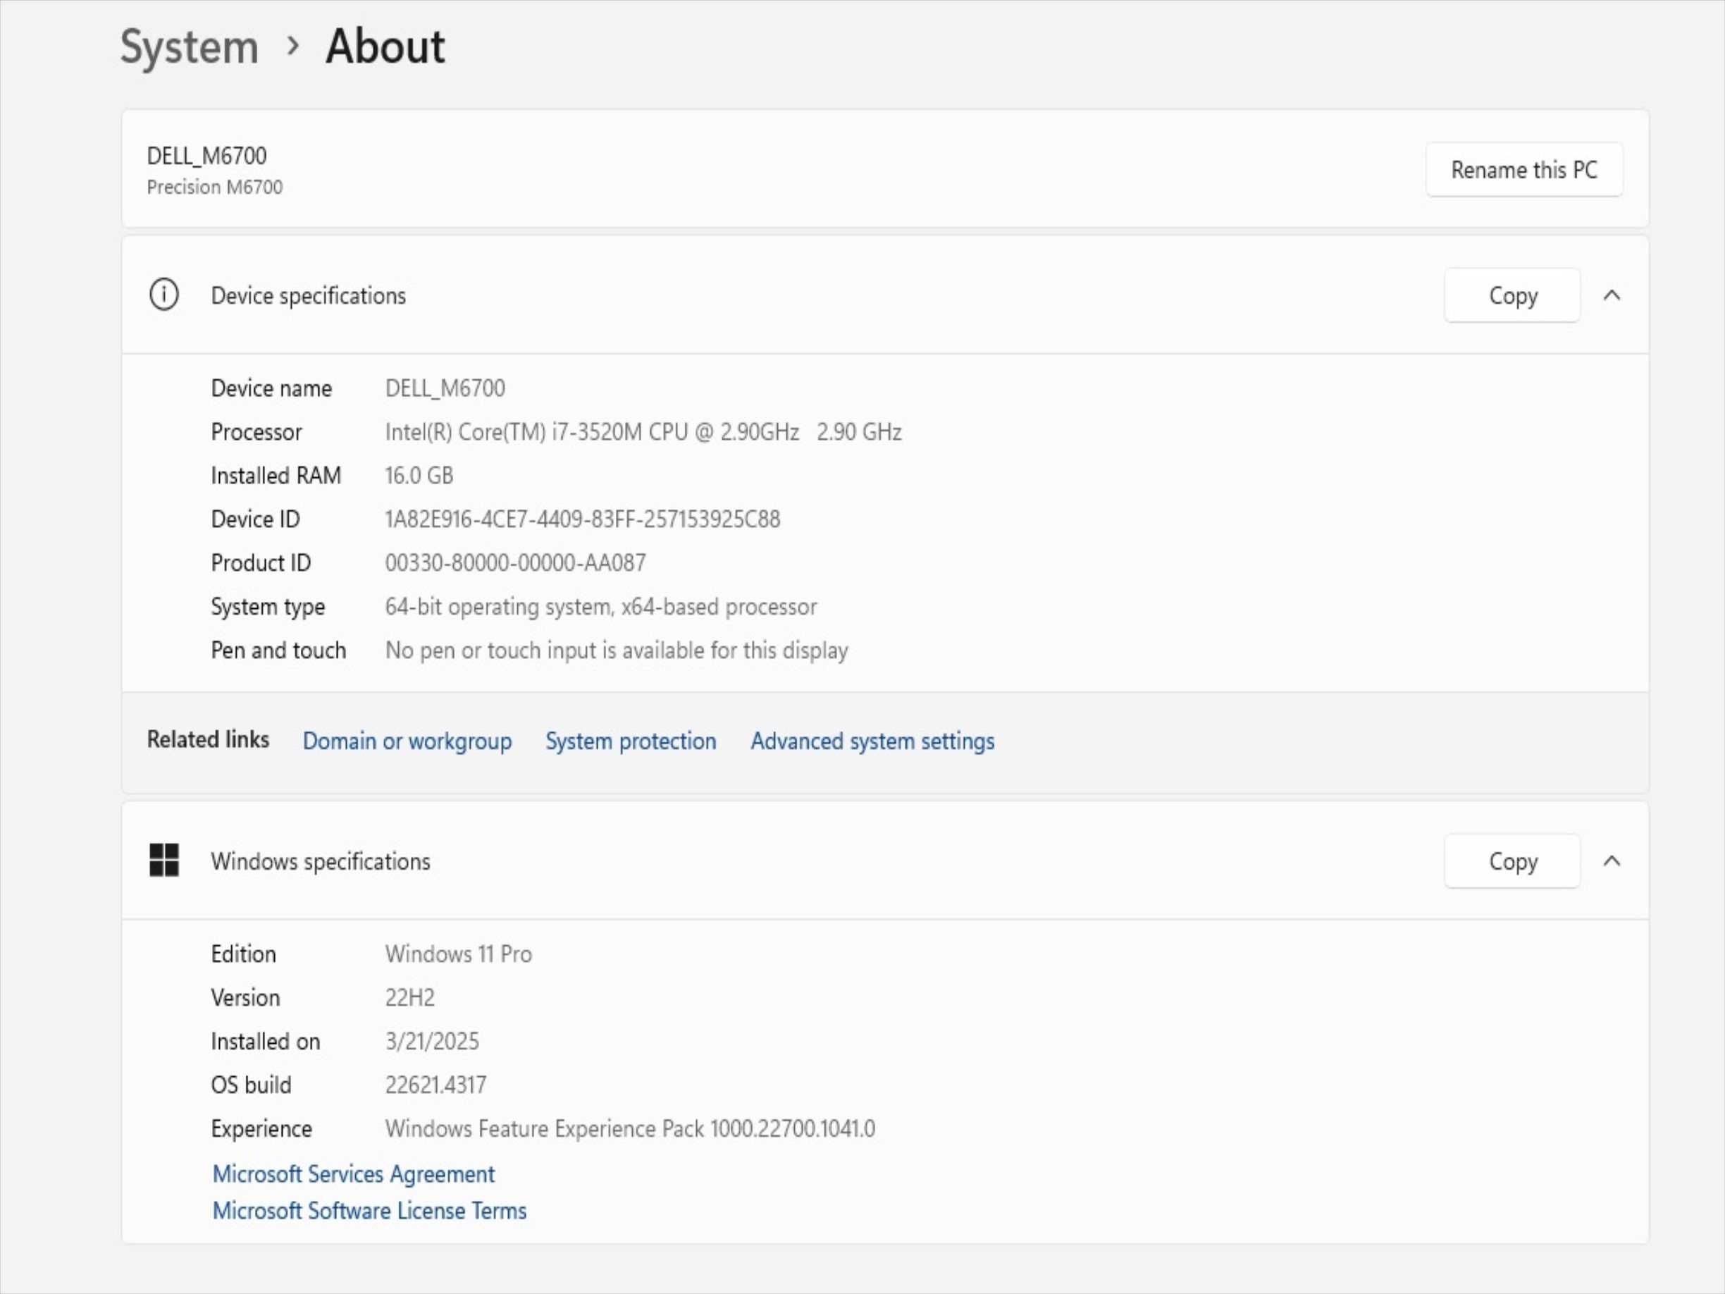Click the Device specifications info icon

pyautogui.click(x=163, y=295)
